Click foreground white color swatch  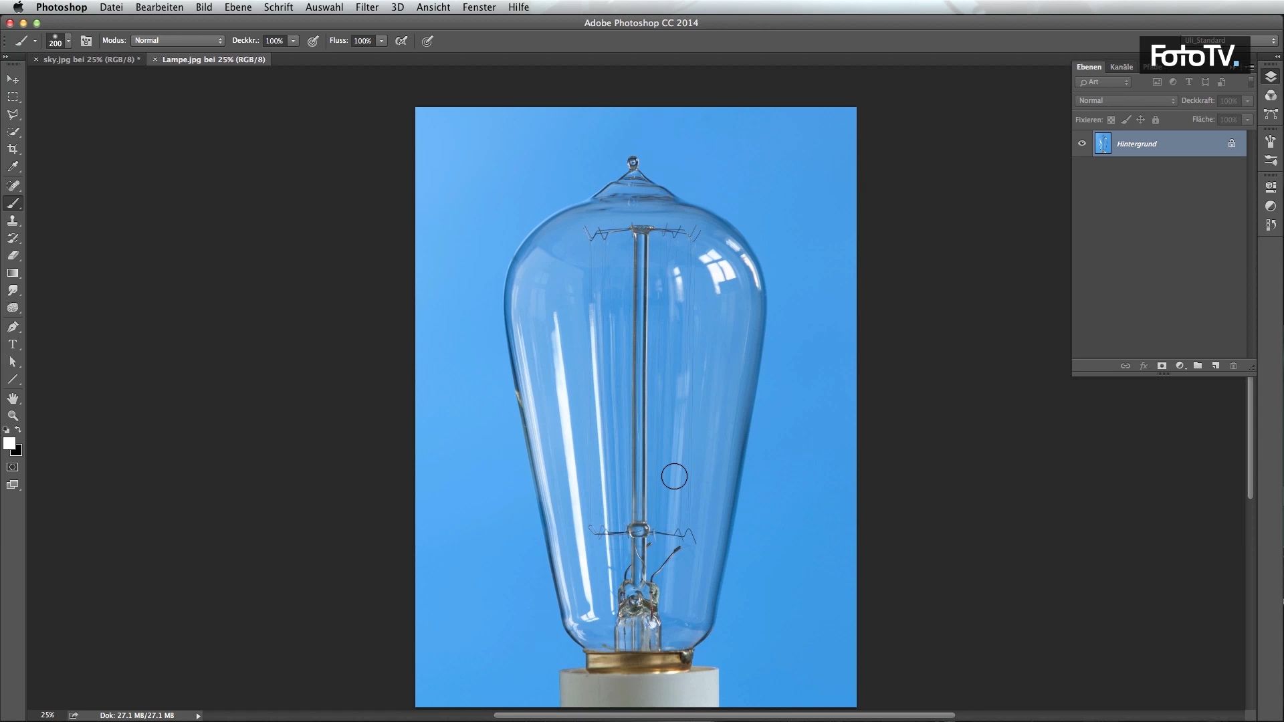point(9,443)
